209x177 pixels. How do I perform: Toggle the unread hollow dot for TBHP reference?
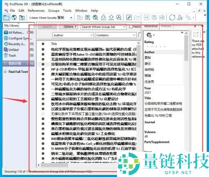tap(43, 114)
